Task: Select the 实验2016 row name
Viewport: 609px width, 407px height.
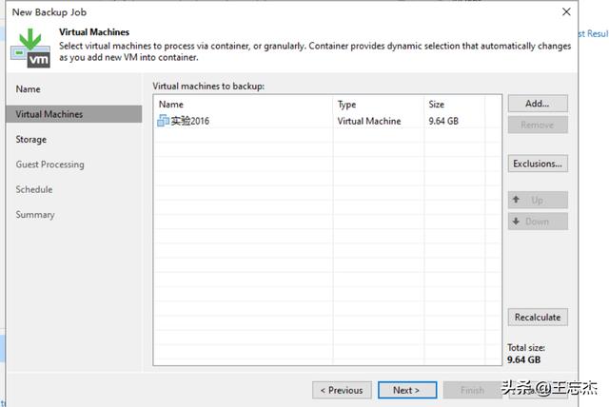Action: point(190,121)
